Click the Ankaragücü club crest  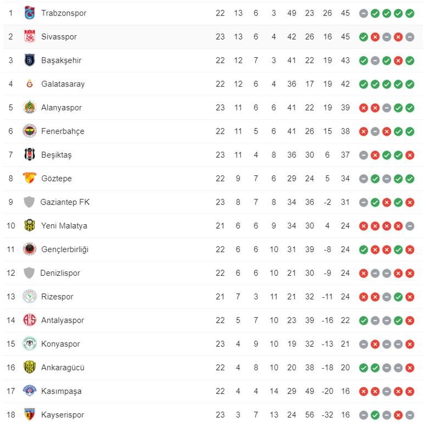[x=30, y=368]
